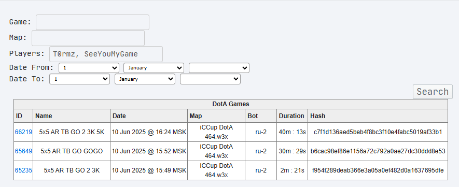The height and width of the screenshot is (187, 459).
Task: Click the Players input with T0rmz placeholder
Action: [106, 54]
